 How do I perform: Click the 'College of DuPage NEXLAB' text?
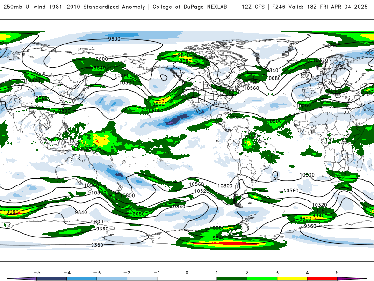190,7
